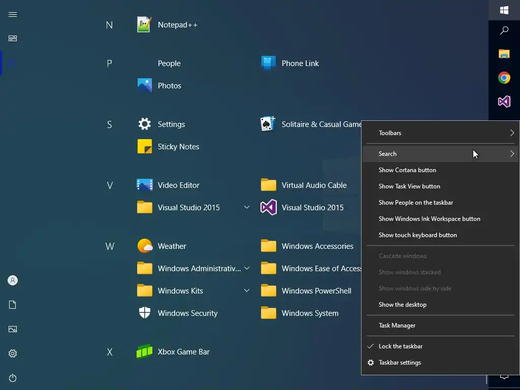
Task: Open Windows Administrative Tools folder icon
Action: [x=145, y=268]
